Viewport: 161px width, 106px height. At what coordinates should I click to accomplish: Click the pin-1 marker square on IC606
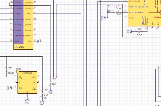18,71
